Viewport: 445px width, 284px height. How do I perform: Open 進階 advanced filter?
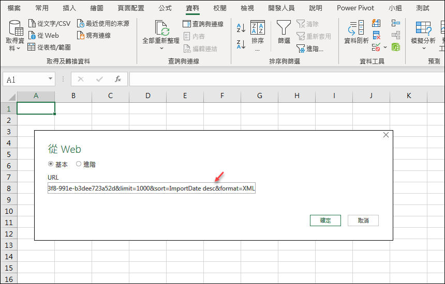[x=310, y=49]
